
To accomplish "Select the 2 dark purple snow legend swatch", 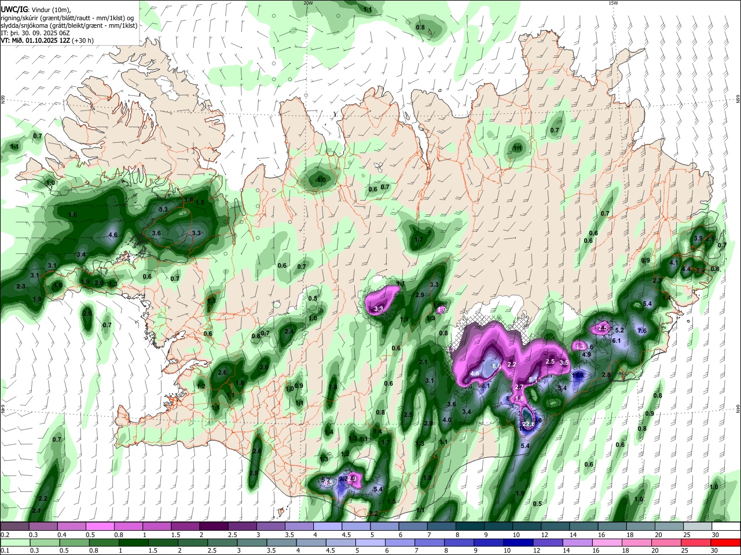I will click(213, 526).
